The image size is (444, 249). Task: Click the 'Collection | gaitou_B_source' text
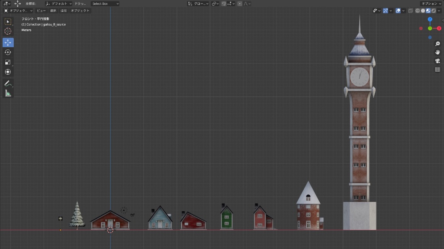coord(46,24)
